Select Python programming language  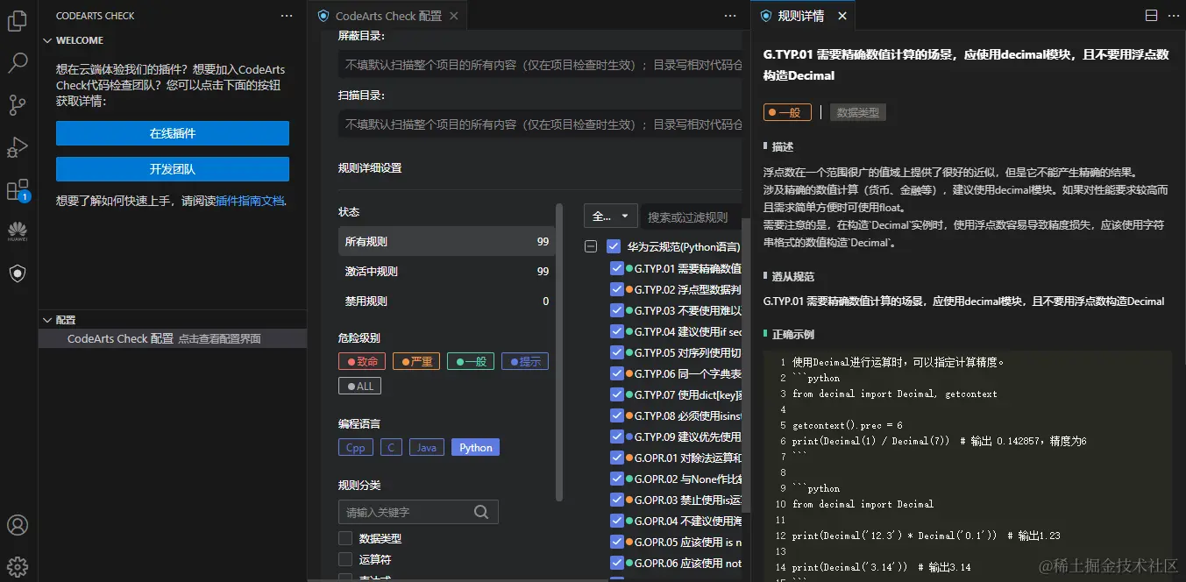coord(476,447)
